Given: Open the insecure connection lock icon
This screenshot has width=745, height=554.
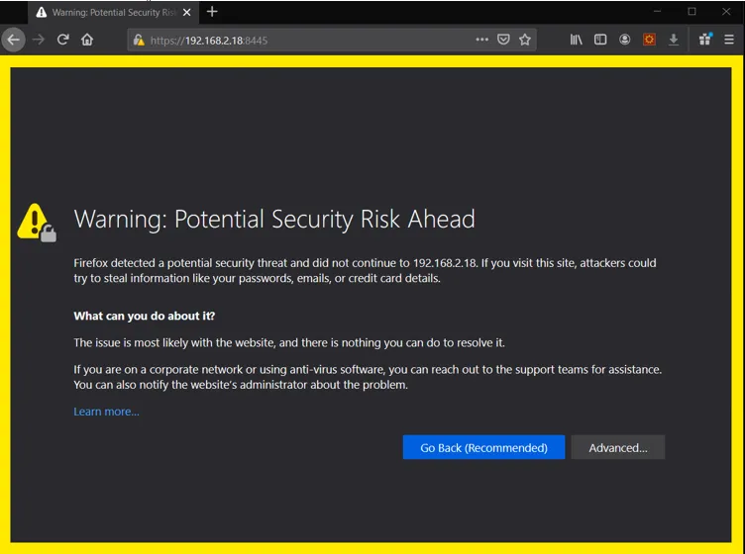Looking at the screenshot, I should (x=139, y=40).
